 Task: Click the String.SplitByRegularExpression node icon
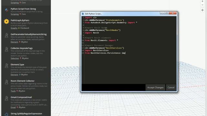coord(6,114)
